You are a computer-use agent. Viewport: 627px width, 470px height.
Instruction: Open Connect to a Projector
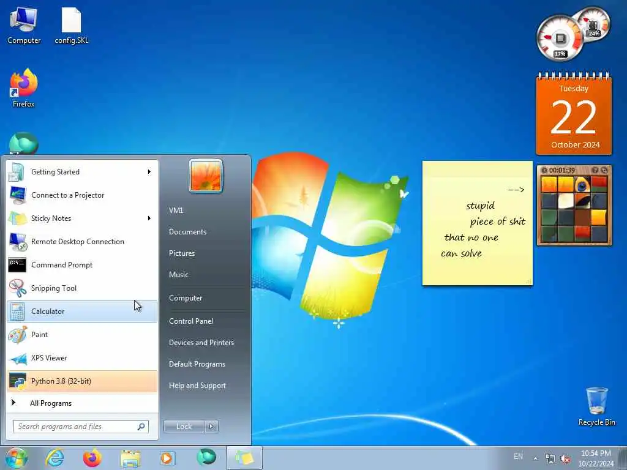pyautogui.click(x=82, y=195)
